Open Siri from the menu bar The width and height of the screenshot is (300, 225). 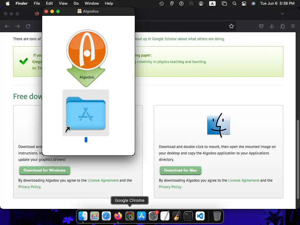coord(253,4)
